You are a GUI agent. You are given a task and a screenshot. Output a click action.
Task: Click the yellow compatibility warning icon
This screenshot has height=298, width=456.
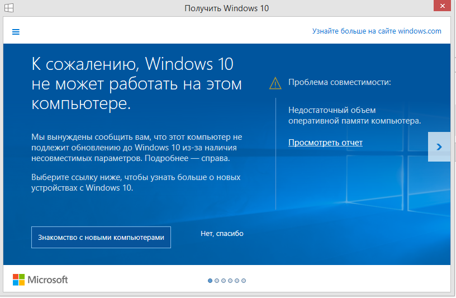click(275, 83)
